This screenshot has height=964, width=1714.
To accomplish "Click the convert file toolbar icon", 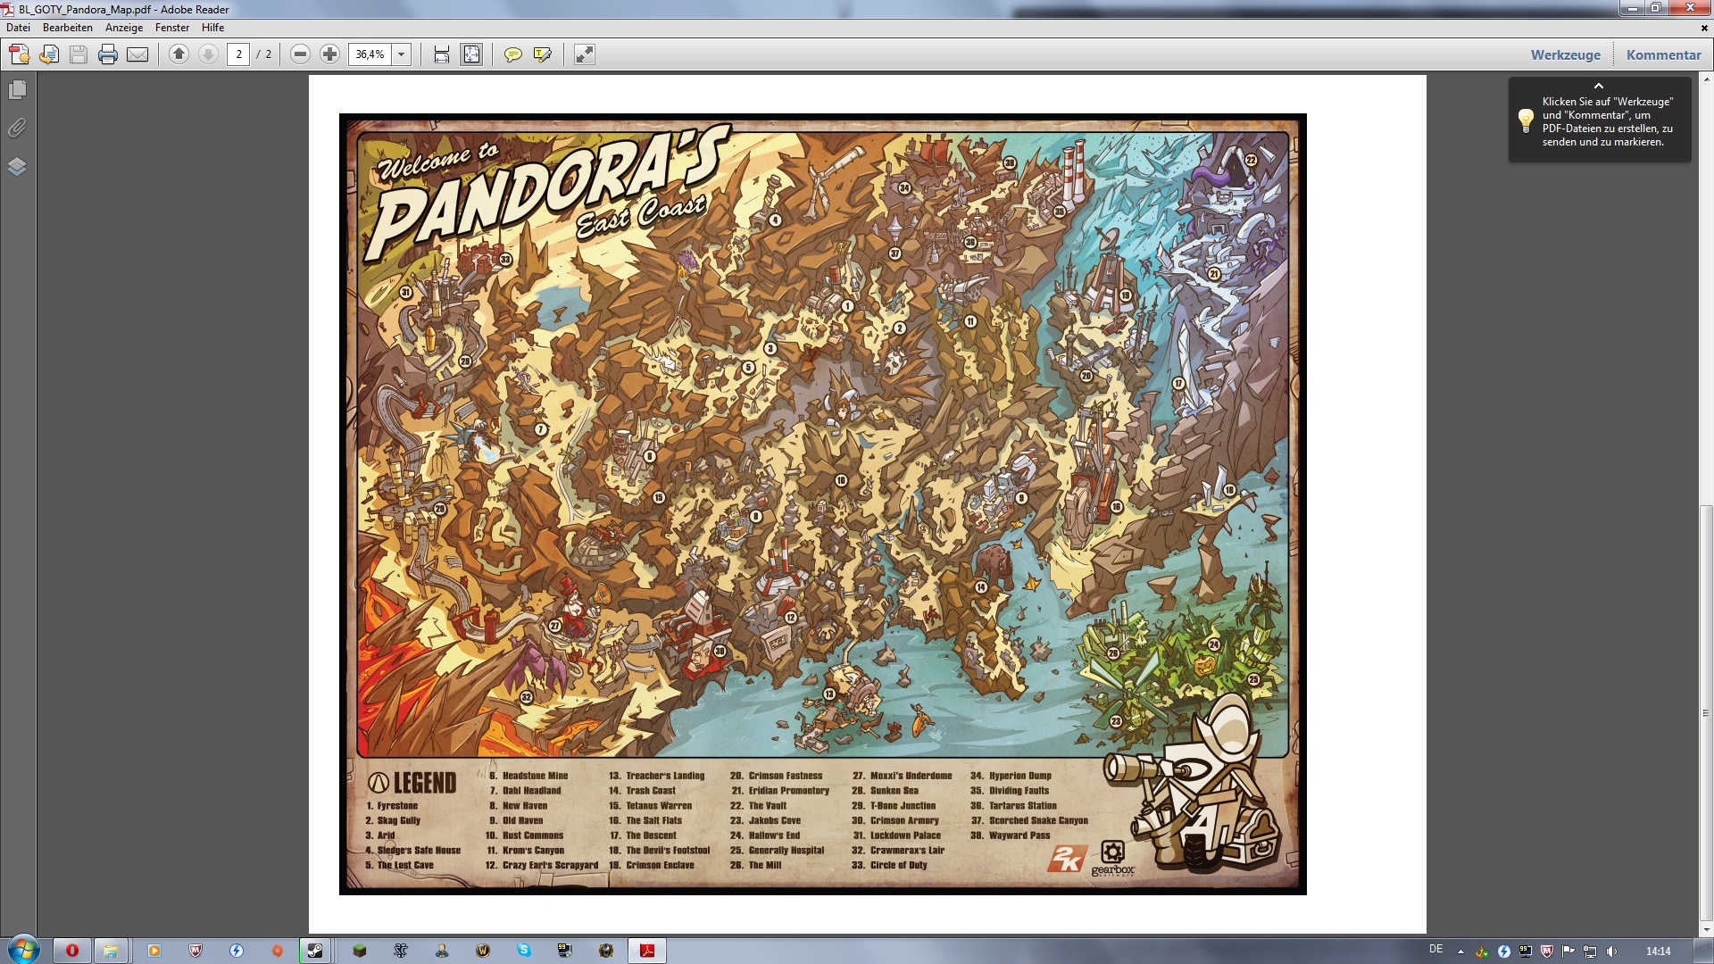I will (49, 54).
